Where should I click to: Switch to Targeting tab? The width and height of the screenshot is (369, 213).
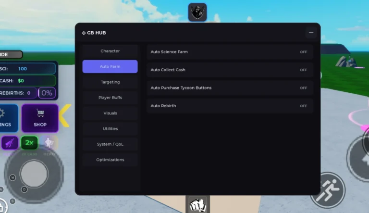(x=110, y=82)
